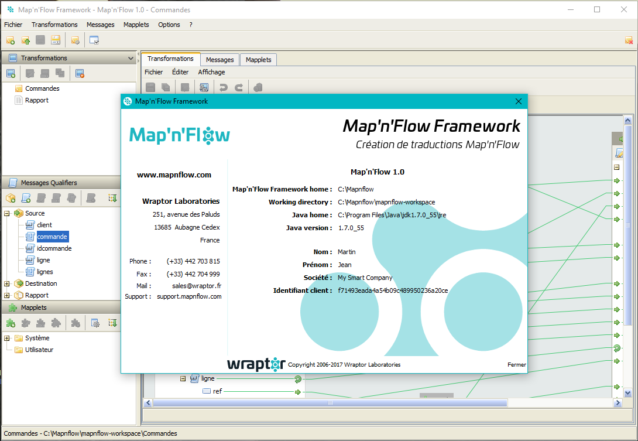Screen dimensions: 638x441
Task: Click the close project icon at far right of the main toolbar
Action: [629, 40]
